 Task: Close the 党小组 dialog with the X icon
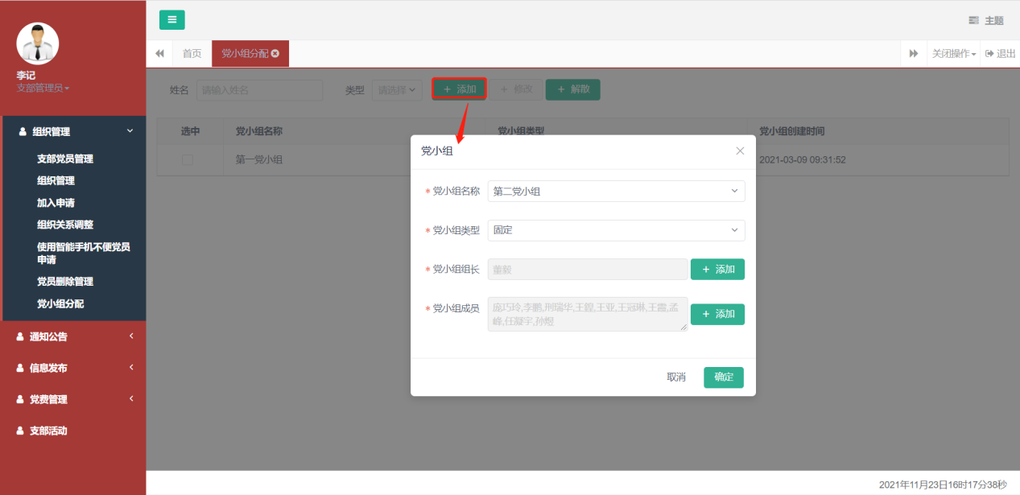(740, 151)
